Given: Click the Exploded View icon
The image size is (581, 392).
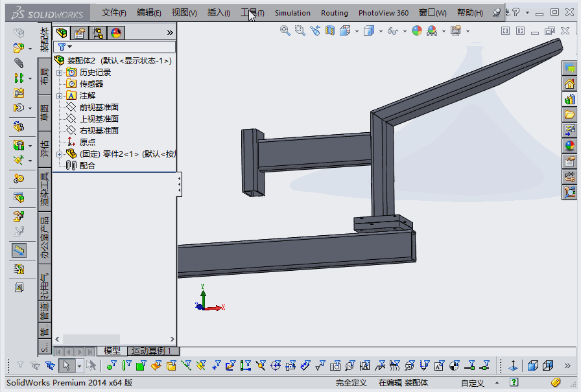Looking at the screenshot, I should [19, 216].
